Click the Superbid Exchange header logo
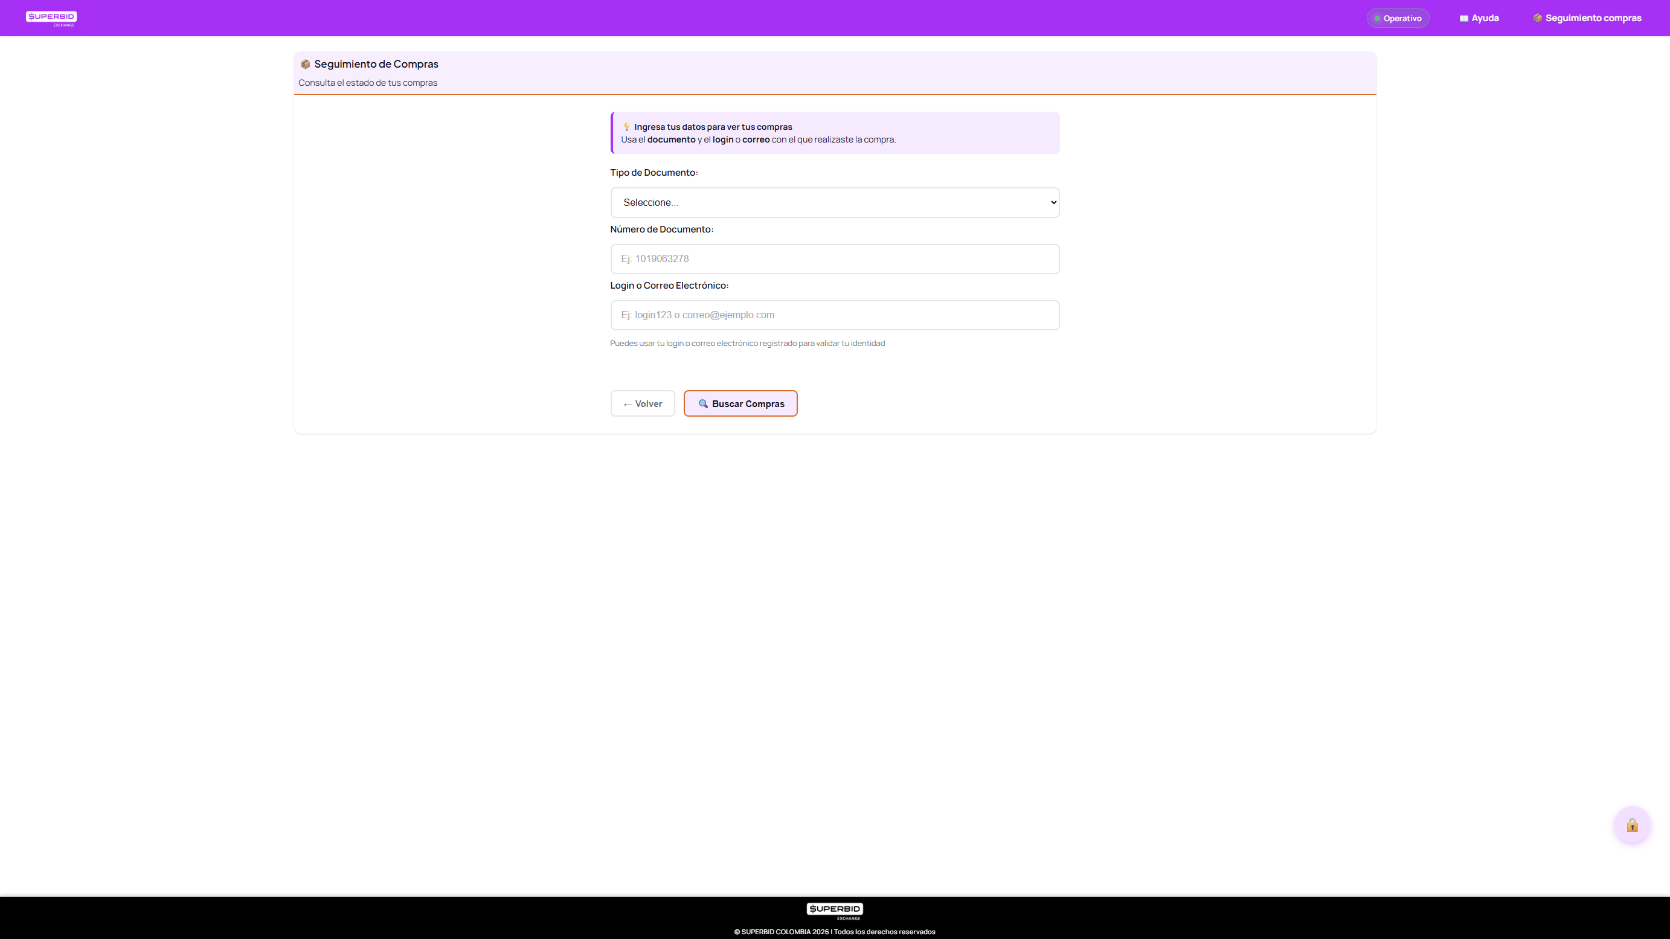This screenshot has height=939, width=1670. (x=51, y=18)
